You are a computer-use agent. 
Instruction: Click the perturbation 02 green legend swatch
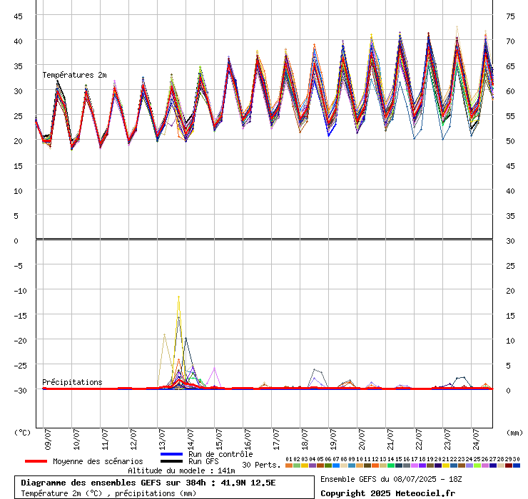point(297,465)
